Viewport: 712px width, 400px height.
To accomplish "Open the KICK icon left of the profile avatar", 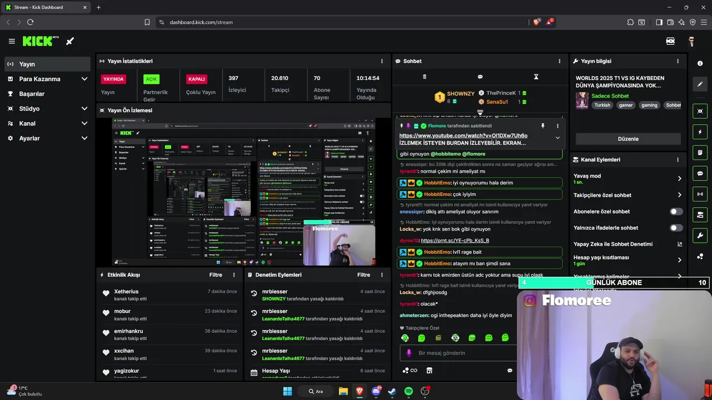I will [670, 41].
